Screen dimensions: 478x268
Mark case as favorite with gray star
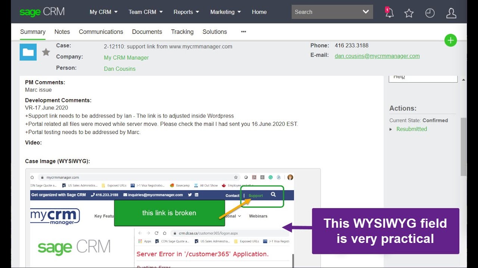tap(46, 52)
